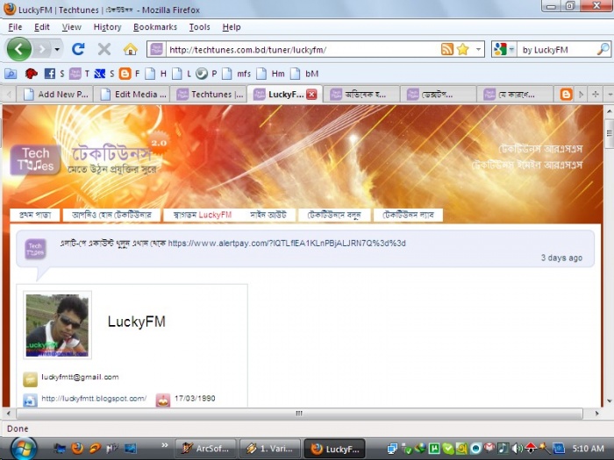Screen dimensions: 614x460
Task: Open the address bar history dropdown
Action: (478, 49)
